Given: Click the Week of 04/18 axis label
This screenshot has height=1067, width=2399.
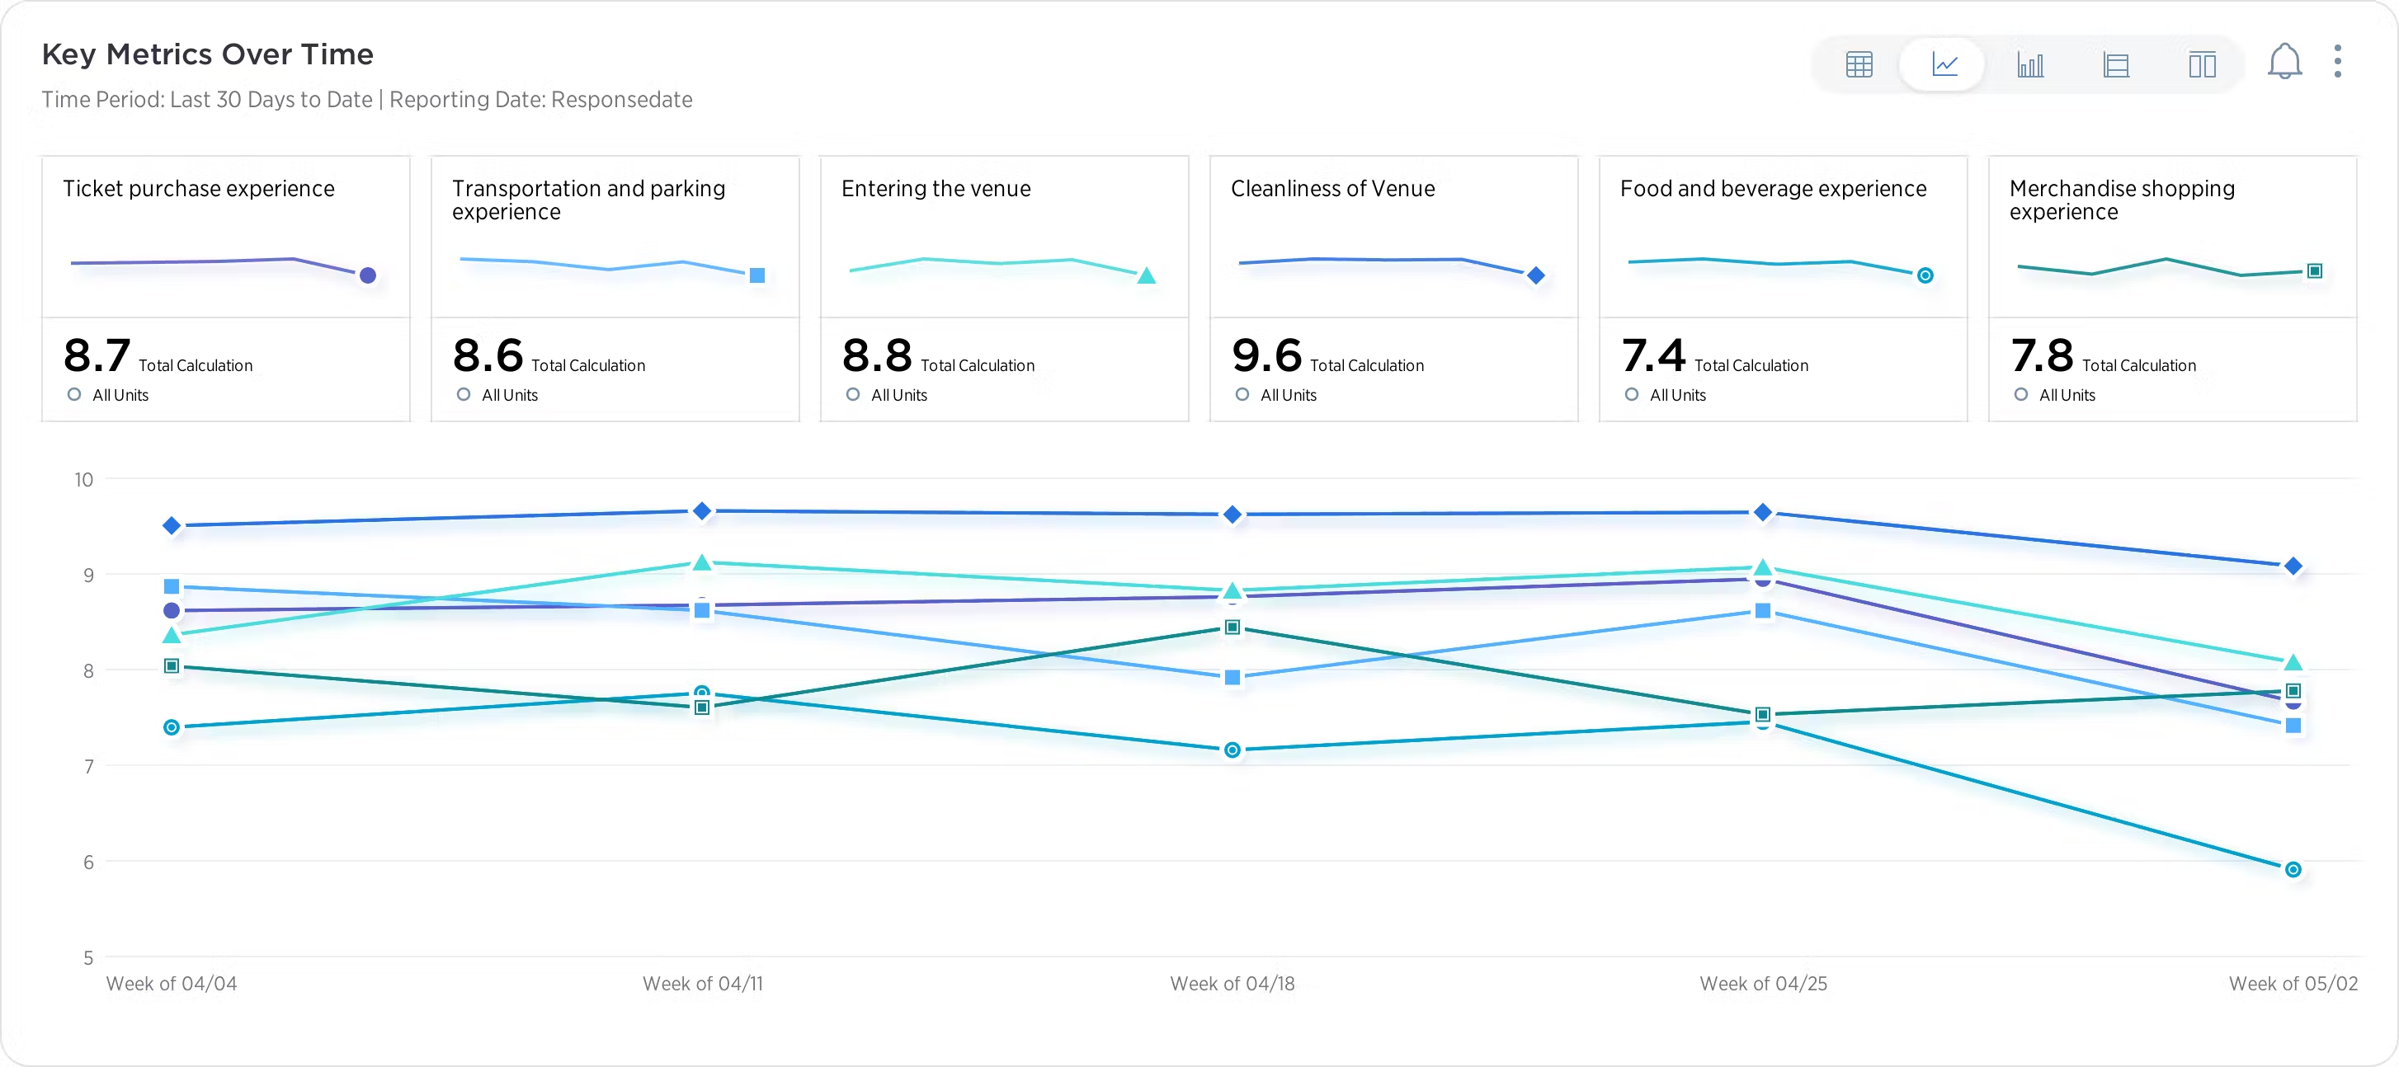Looking at the screenshot, I should (x=1231, y=983).
